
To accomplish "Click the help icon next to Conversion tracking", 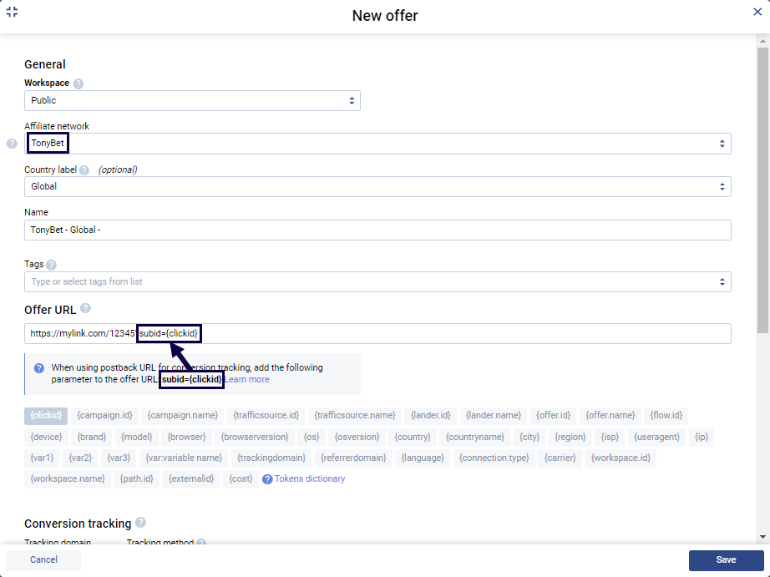I will 140,523.
